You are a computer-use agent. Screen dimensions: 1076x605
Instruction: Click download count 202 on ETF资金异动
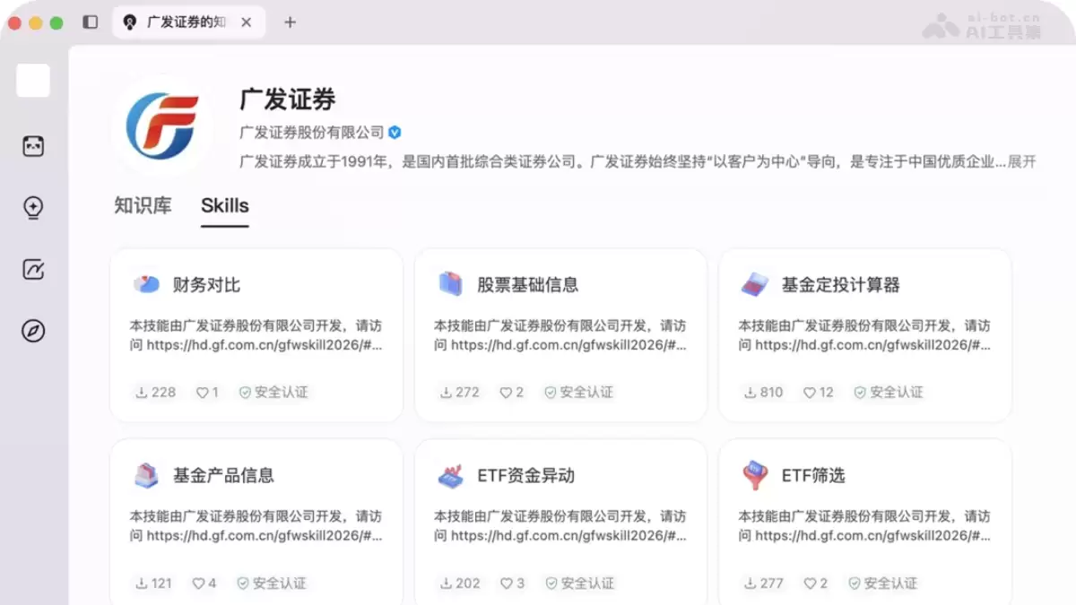(460, 583)
